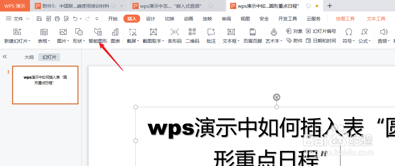Click the rotate handle above the title box

(277, 97)
